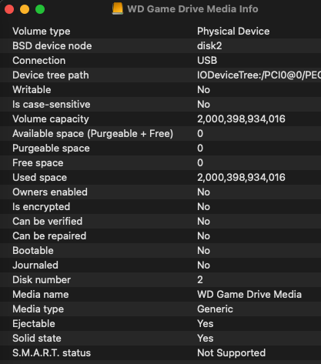This screenshot has height=364, width=321.
Task: Select the Disk number value 2
Action: pos(200,280)
